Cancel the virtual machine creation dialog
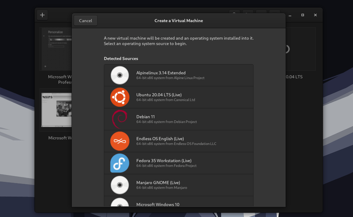Image resolution: width=353 pixels, height=217 pixels. (86, 21)
